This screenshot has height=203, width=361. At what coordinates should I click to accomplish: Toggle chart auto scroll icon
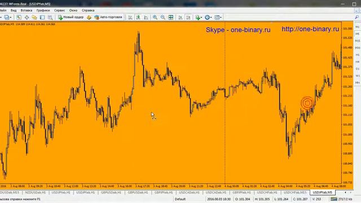180,17
